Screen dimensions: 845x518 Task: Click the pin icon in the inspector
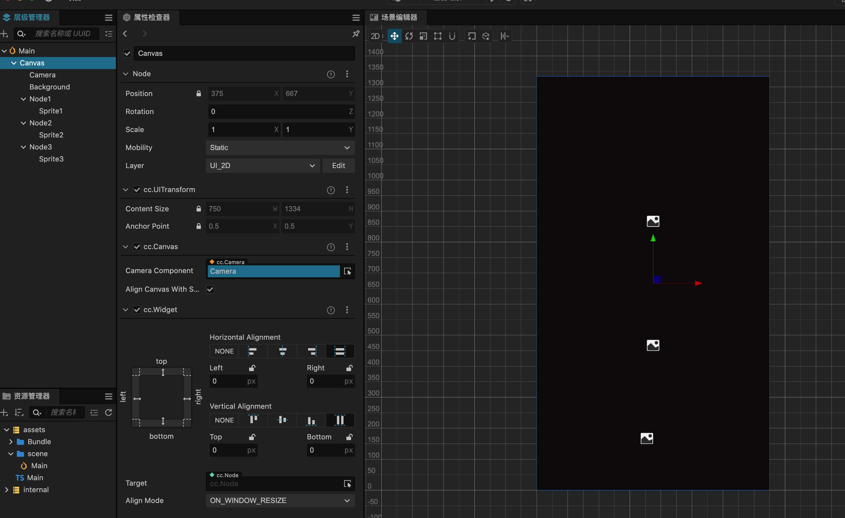coord(356,34)
